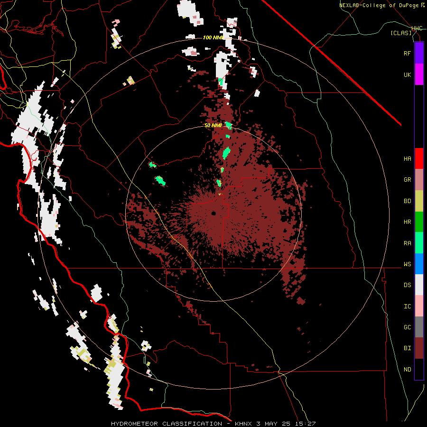
Task: Click the 100 NMI range ring label
Action: (213, 37)
